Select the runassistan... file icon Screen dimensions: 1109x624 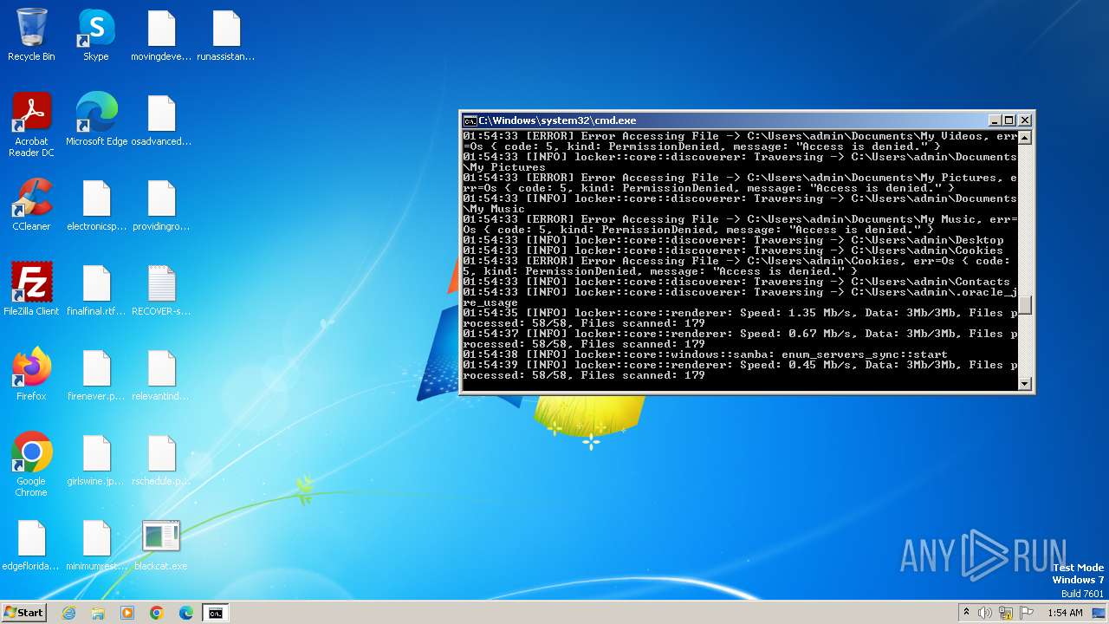coord(226,35)
